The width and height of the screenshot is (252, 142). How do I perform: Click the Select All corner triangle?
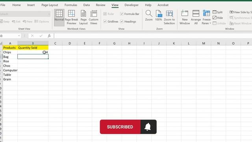1,43
